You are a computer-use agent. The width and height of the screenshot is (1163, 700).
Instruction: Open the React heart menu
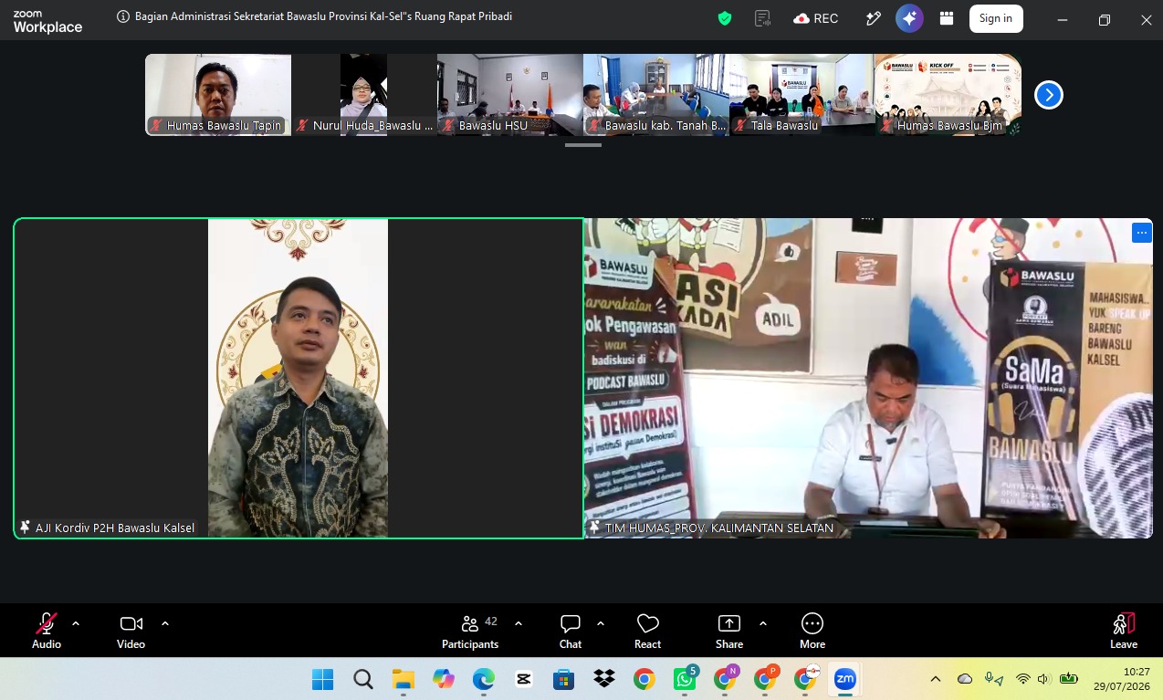point(647,632)
